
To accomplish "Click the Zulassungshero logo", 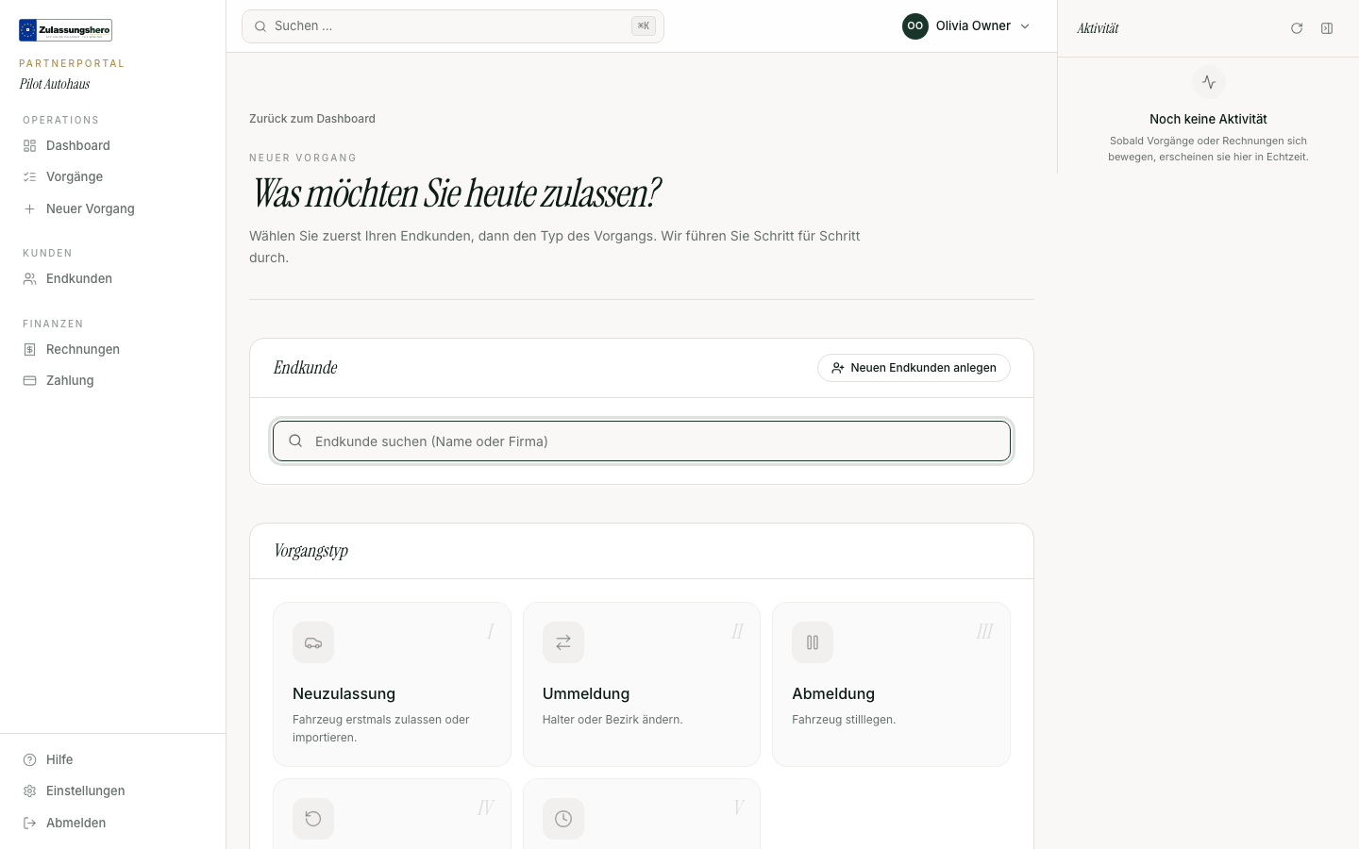I will point(65,30).
